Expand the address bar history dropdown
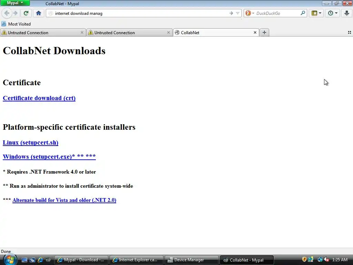 pyautogui.click(x=238, y=13)
